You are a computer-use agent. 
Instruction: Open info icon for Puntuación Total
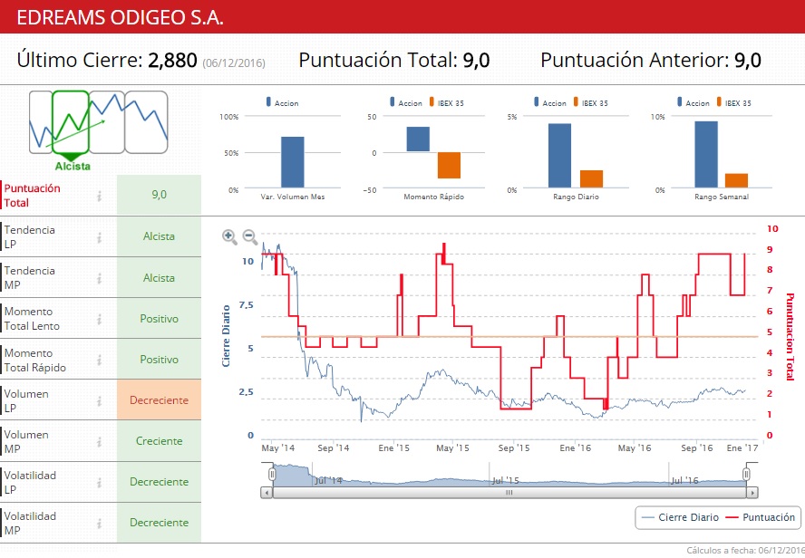pos(100,196)
